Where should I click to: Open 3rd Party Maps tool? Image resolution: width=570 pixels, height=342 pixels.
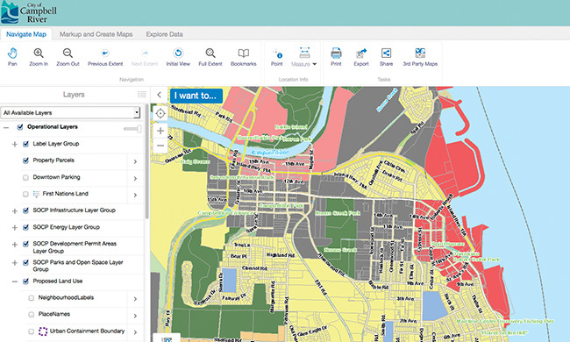coord(420,57)
